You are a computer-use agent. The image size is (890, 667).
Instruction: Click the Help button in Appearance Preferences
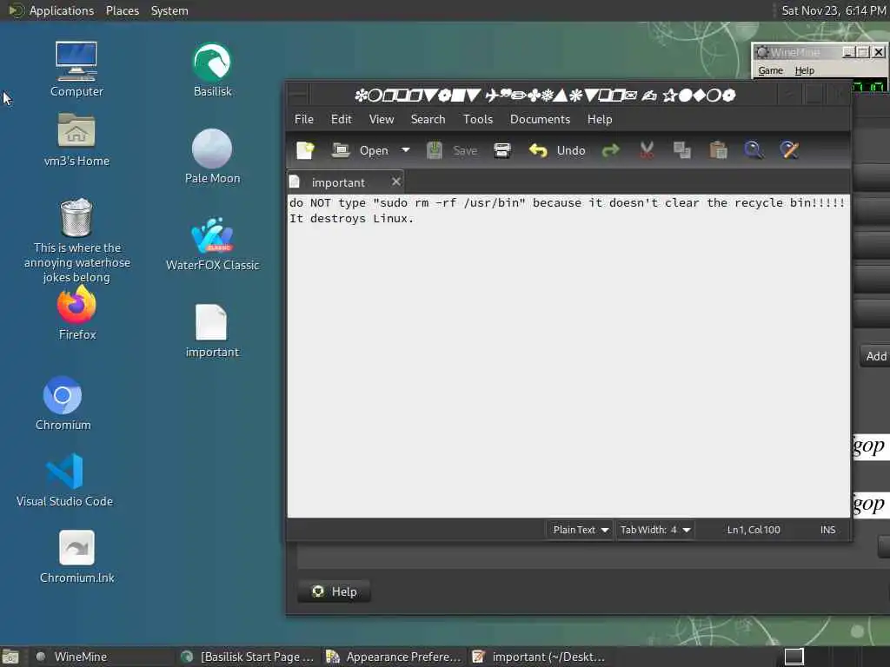pyautogui.click(x=334, y=591)
